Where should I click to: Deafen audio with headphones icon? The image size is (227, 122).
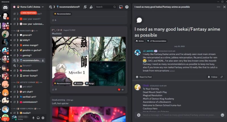38,118
